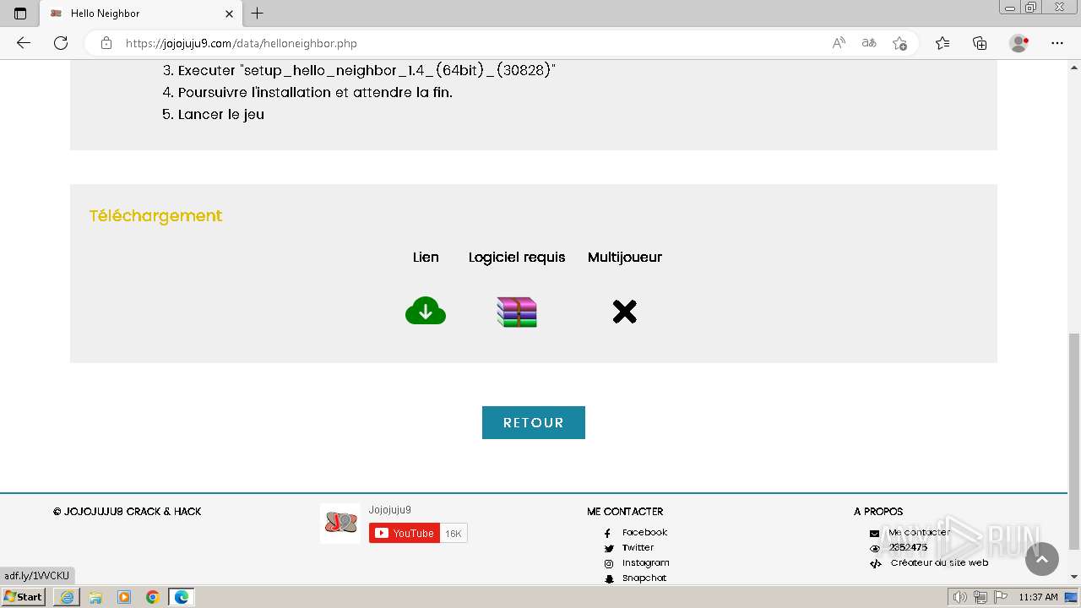The width and height of the screenshot is (1081, 608).
Task: Click the scroll-to-top arrow button
Action: pos(1042,559)
